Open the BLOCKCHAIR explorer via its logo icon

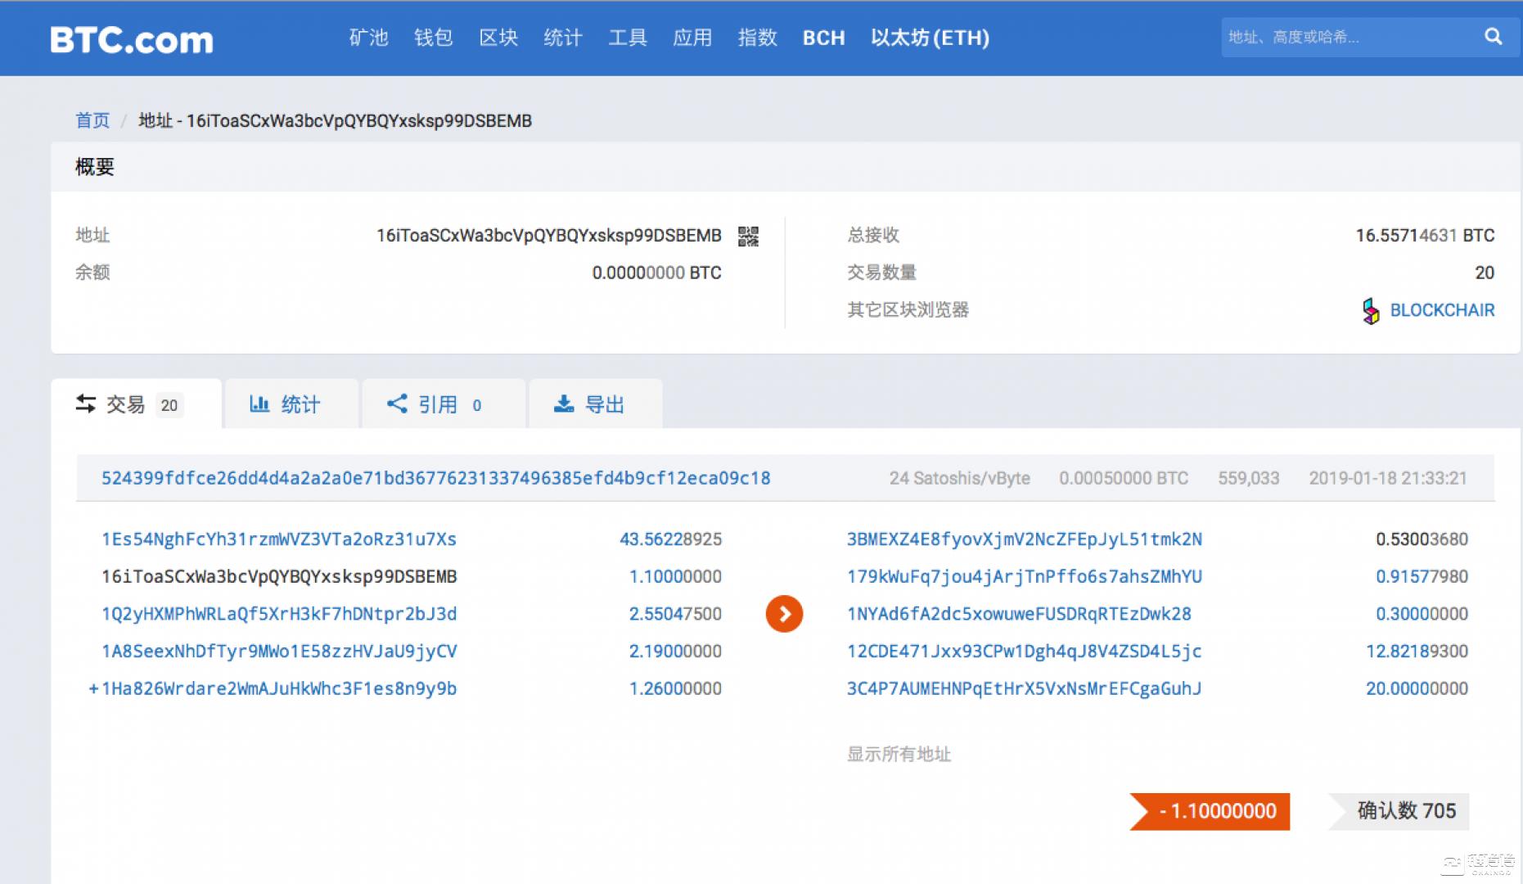pyautogui.click(x=1370, y=310)
